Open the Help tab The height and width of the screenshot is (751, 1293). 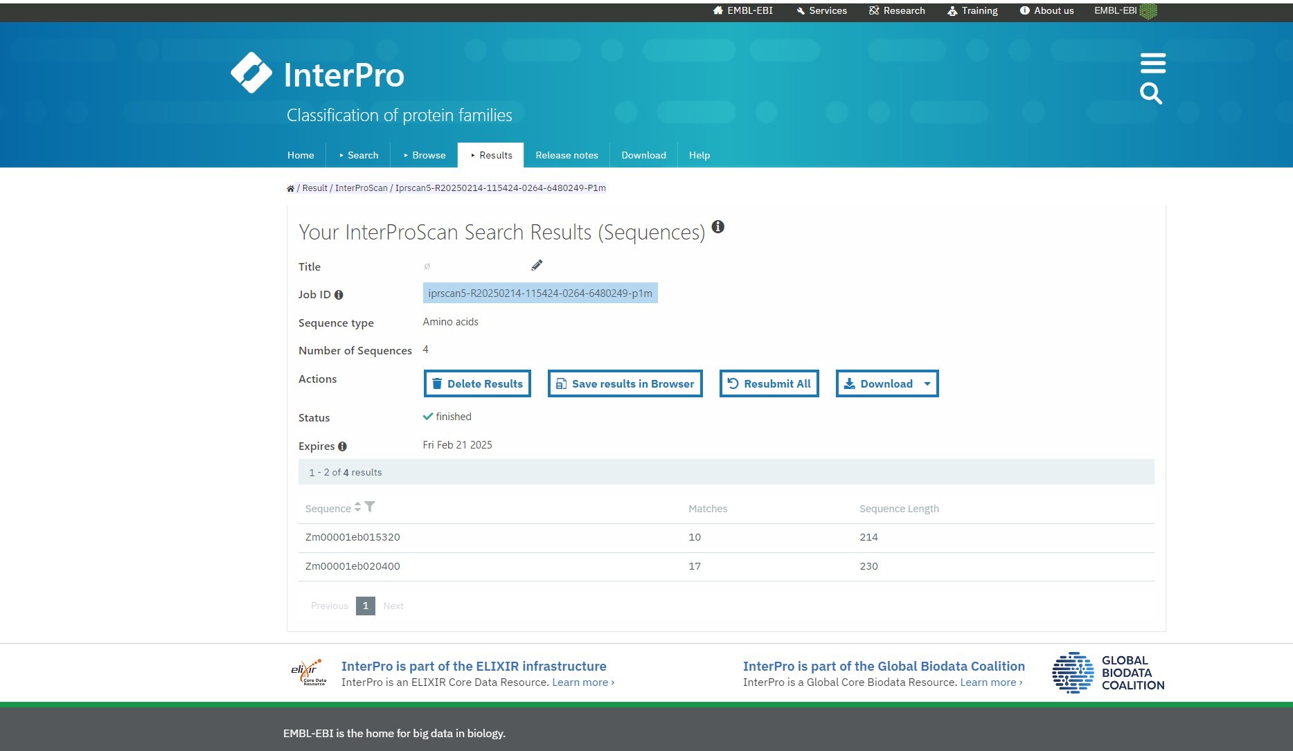tap(699, 155)
